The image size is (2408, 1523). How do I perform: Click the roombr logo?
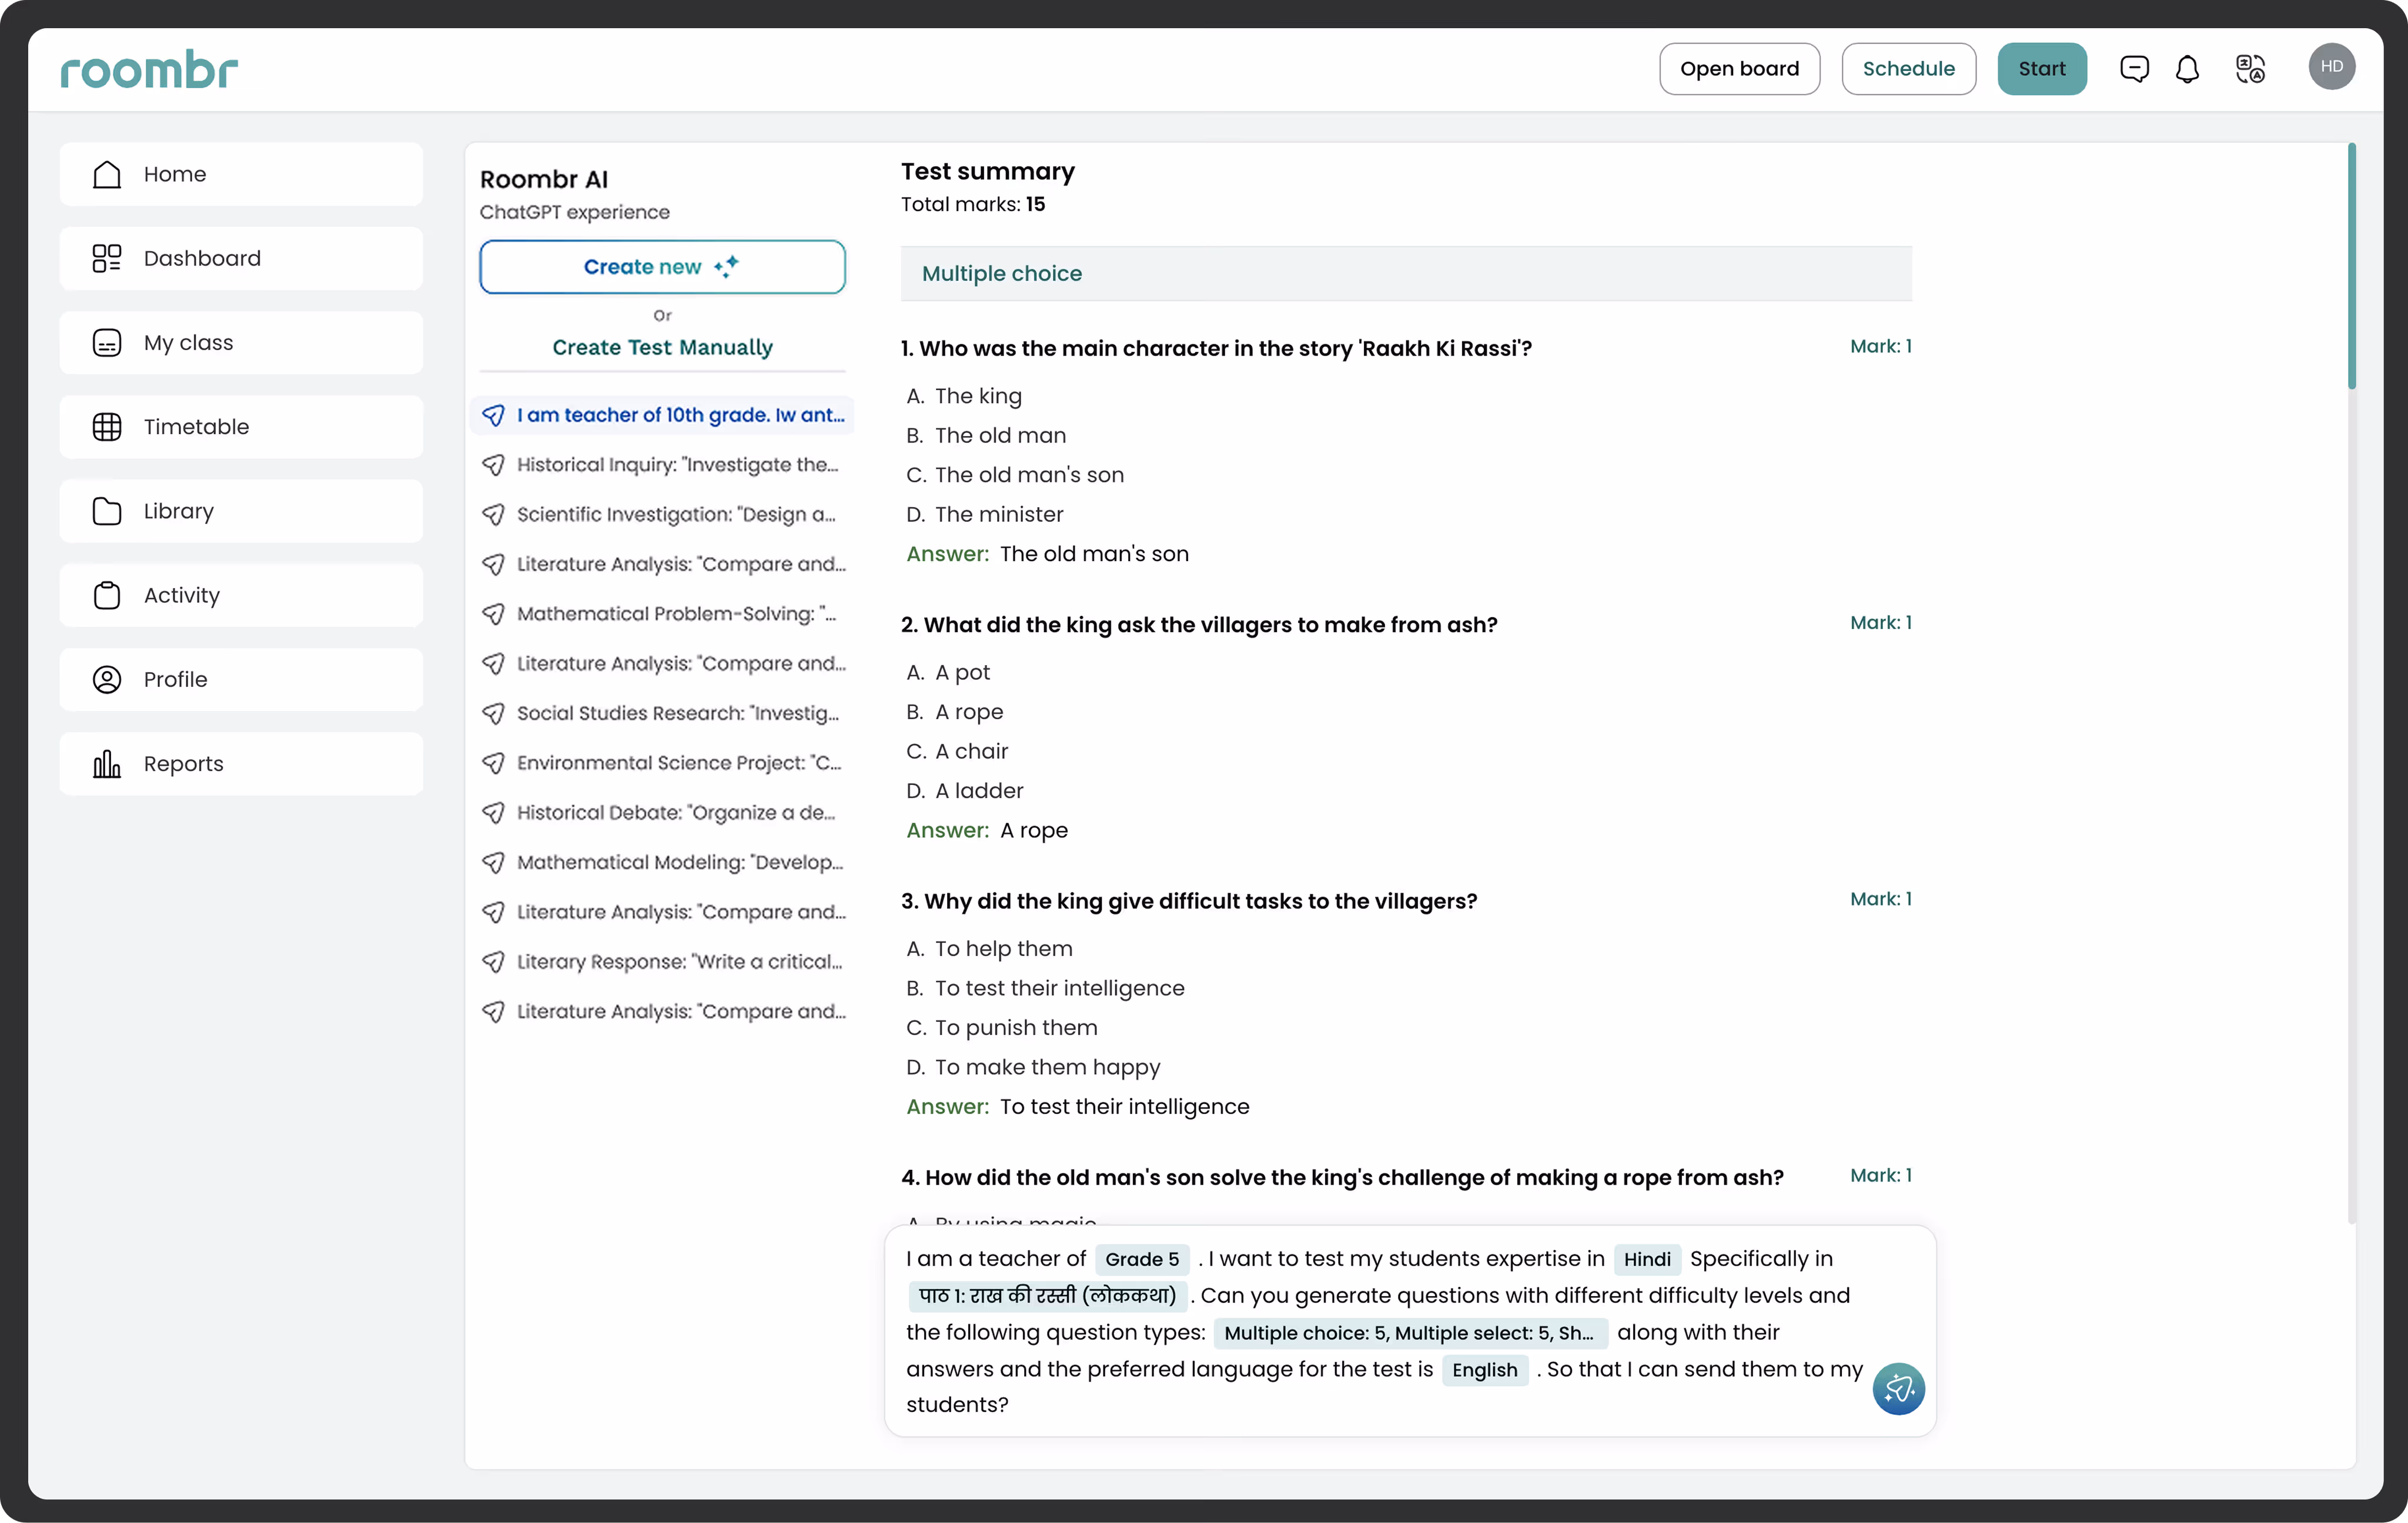tap(149, 70)
